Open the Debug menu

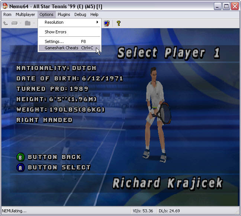pos(80,14)
